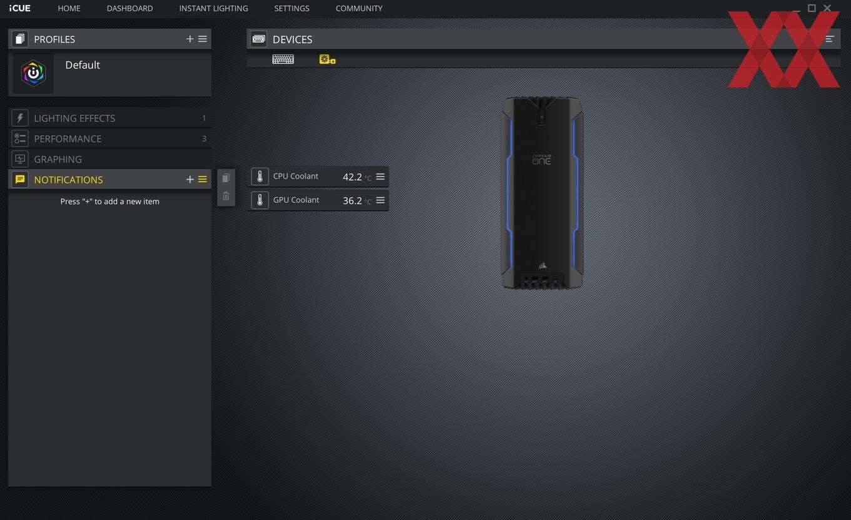851x520 pixels.
Task: Open INSTANT LIGHTING menu
Action: tap(213, 8)
